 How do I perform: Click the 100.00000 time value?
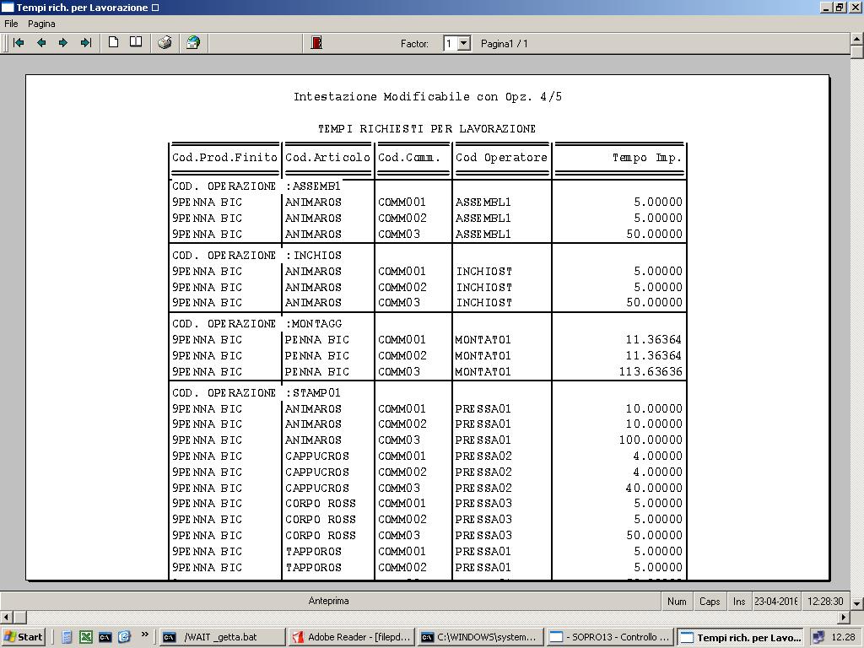click(651, 440)
